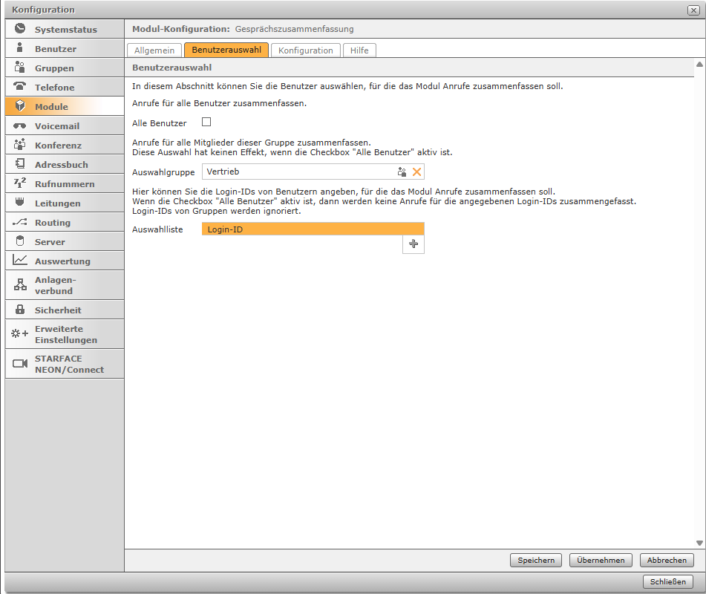
Task: Click the Systemstatus gauge icon in sidebar
Action: (x=20, y=30)
